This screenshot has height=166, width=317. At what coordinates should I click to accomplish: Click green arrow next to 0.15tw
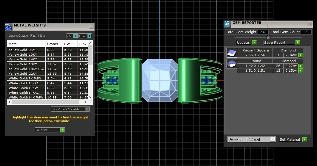tap(301, 71)
